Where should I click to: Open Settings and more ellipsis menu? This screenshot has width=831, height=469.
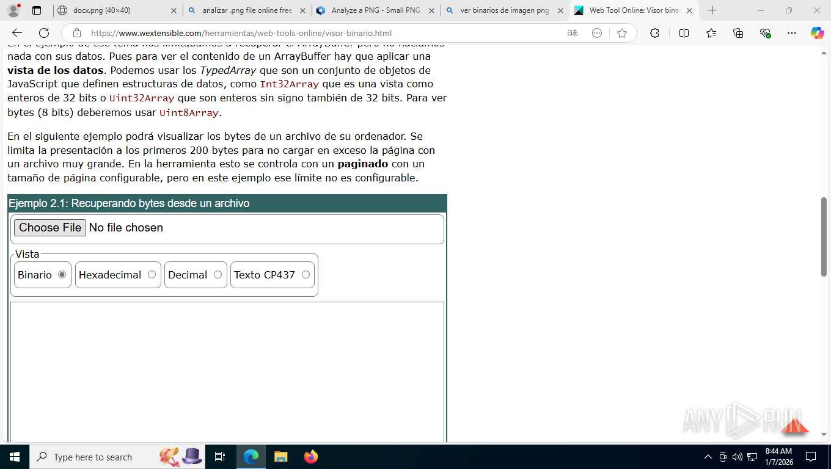(792, 33)
